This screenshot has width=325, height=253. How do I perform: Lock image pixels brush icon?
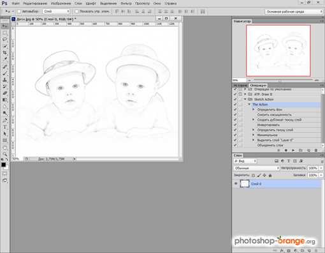point(259,176)
